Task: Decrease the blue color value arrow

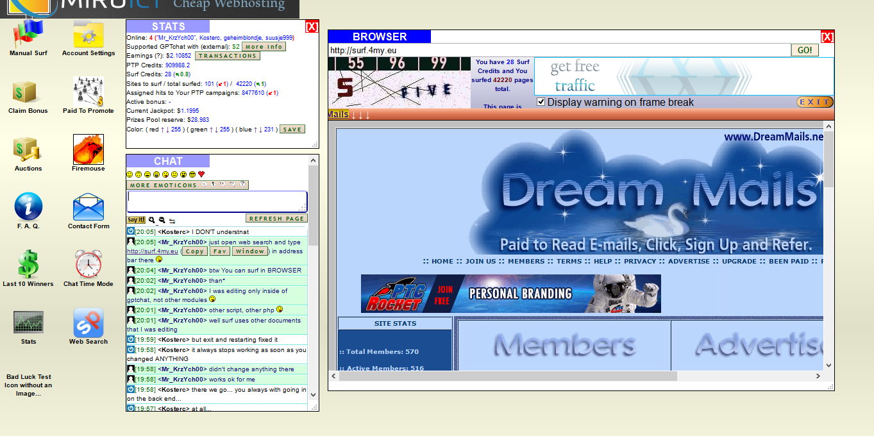Action: (261, 129)
